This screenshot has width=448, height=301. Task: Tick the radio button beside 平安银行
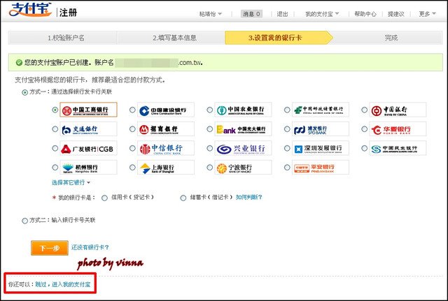coord(287,168)
